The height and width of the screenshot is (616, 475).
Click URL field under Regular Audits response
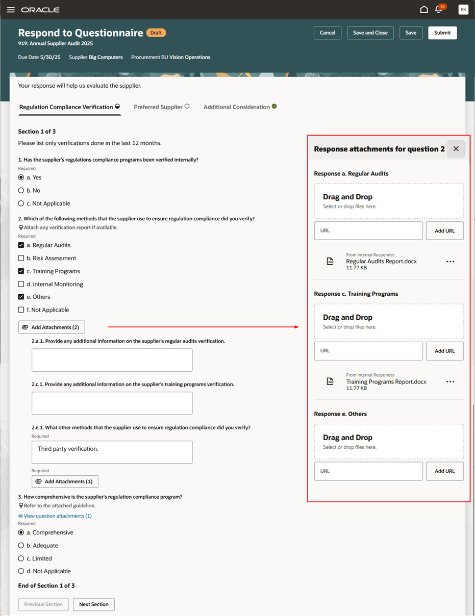tap(368, 230)
